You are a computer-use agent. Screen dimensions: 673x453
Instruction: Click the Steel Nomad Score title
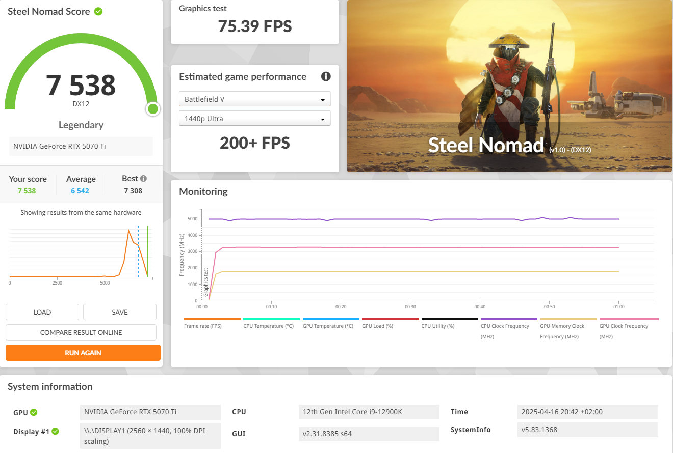tap(49, 11)
